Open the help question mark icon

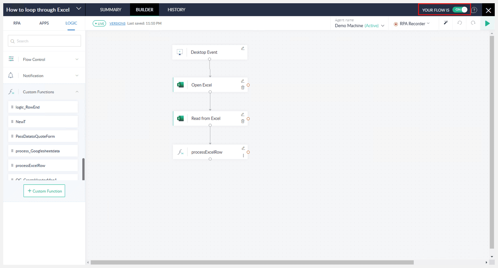(474, 10)
